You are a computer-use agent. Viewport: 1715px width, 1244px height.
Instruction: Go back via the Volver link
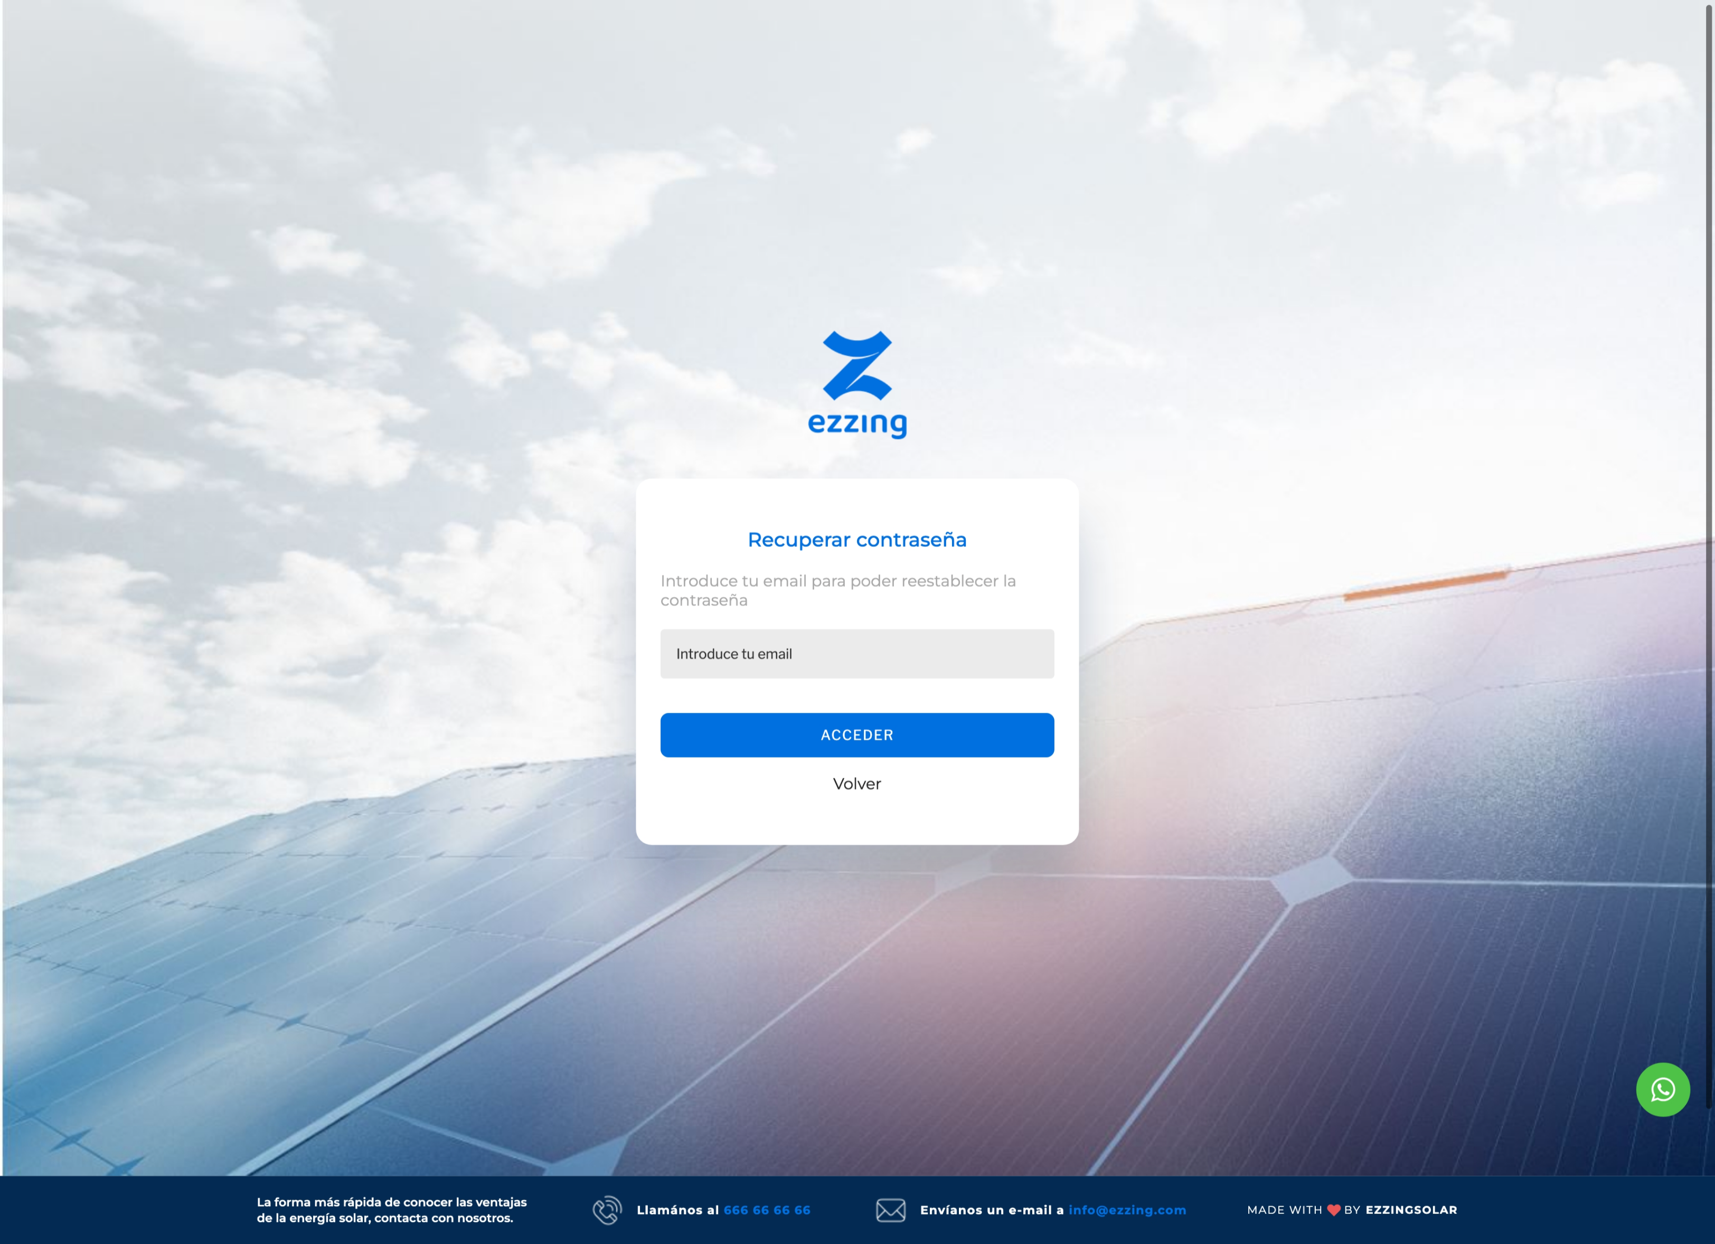[x=857, y=784]
